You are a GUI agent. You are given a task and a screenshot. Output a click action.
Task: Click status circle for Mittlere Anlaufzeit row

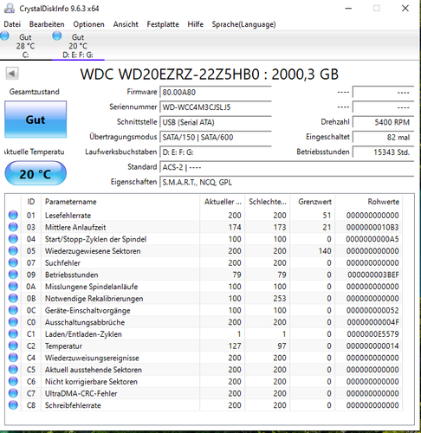13,227
